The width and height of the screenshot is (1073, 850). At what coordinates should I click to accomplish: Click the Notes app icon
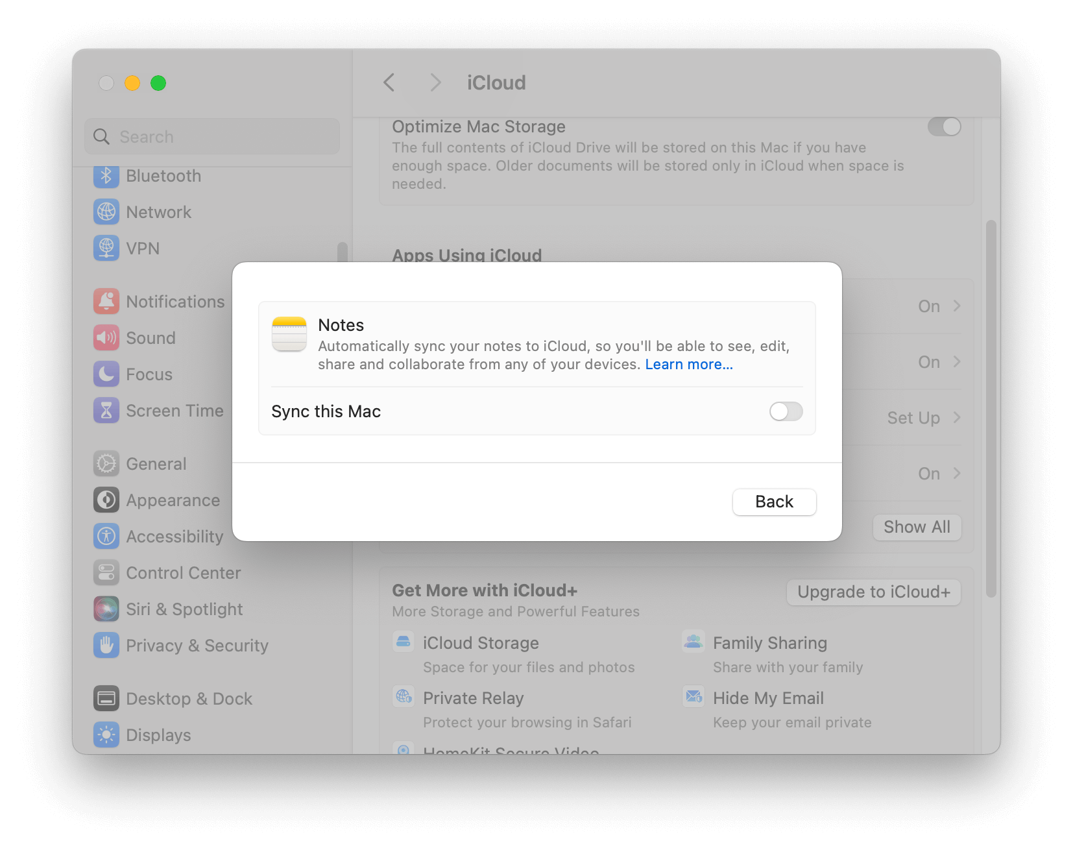click(x=289, y=334)
